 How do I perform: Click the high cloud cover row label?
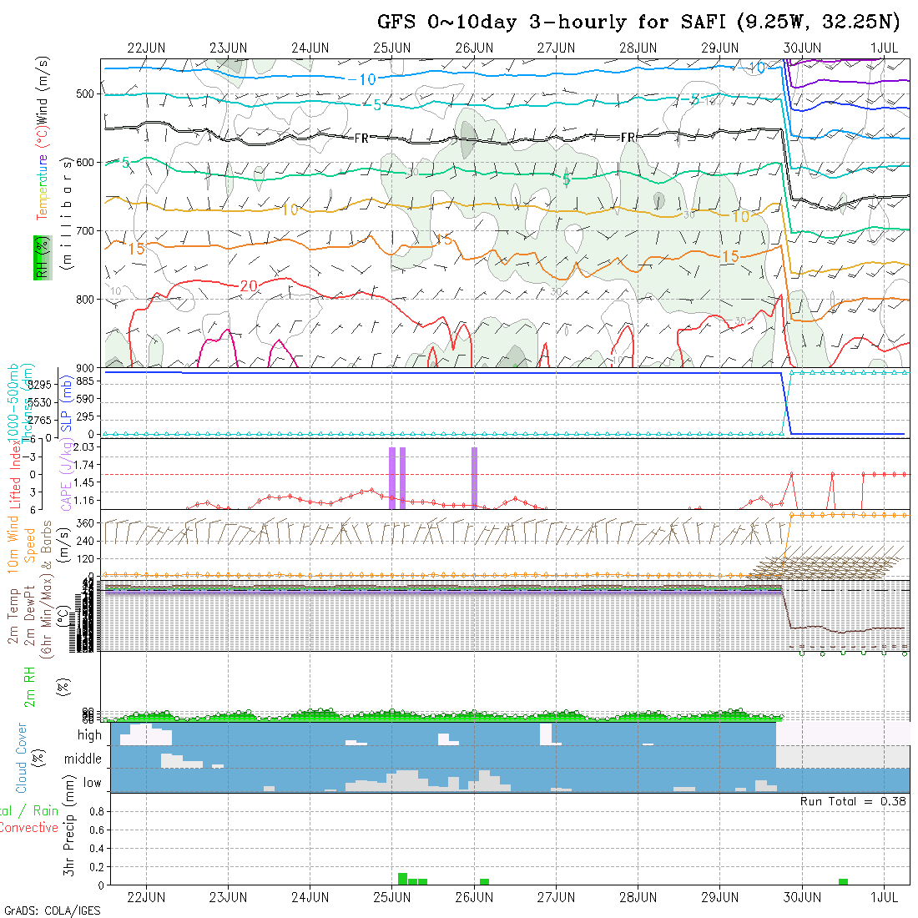[x=89, y=734]
